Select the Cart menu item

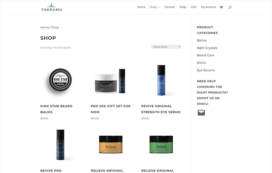click(x=193, y=7)
